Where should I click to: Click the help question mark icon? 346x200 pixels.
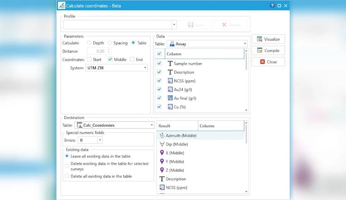[x=272, y=6]
